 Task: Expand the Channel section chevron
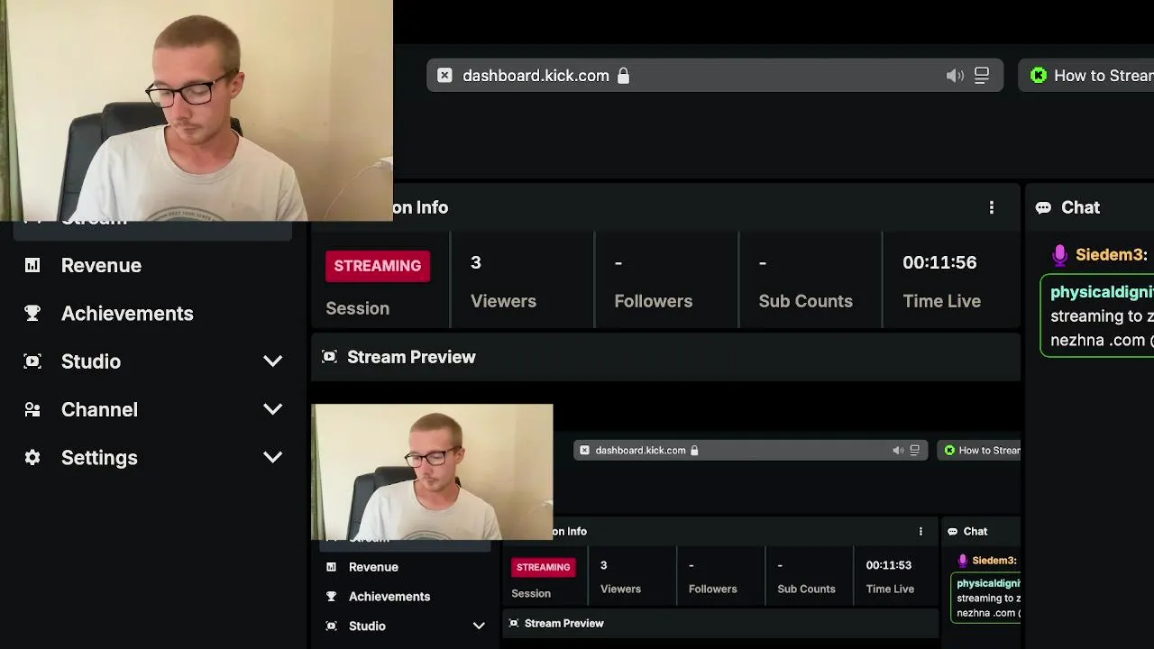[272, 409]
